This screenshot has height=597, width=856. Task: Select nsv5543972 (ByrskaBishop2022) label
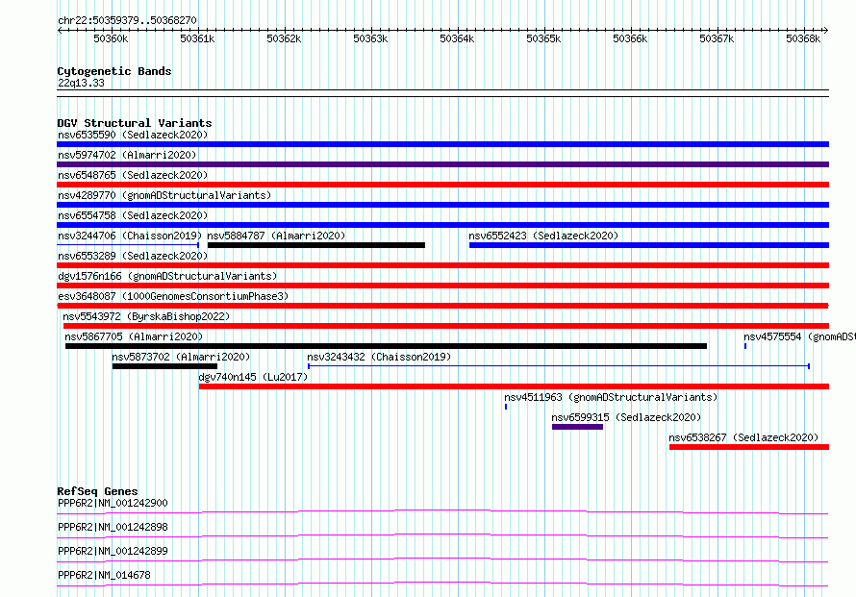click(x=146, y=316)
